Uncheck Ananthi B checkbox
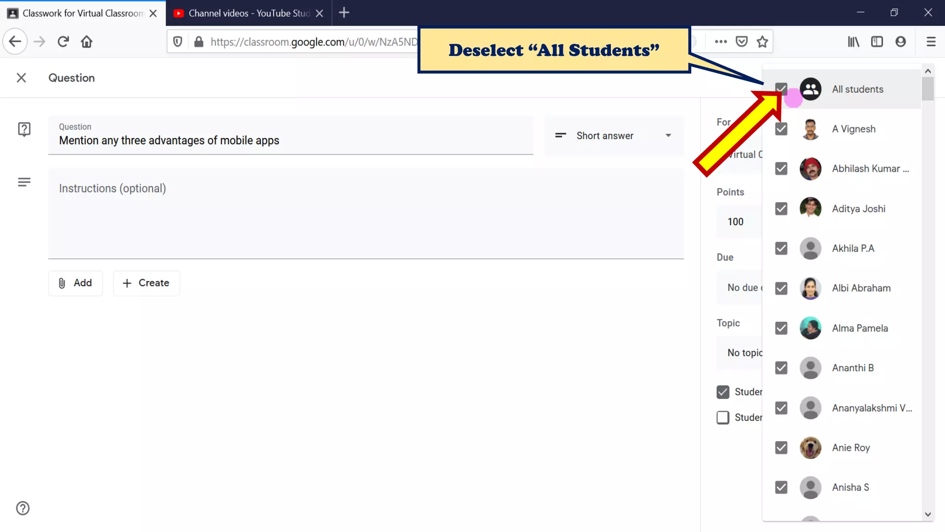 coord(781,368)
